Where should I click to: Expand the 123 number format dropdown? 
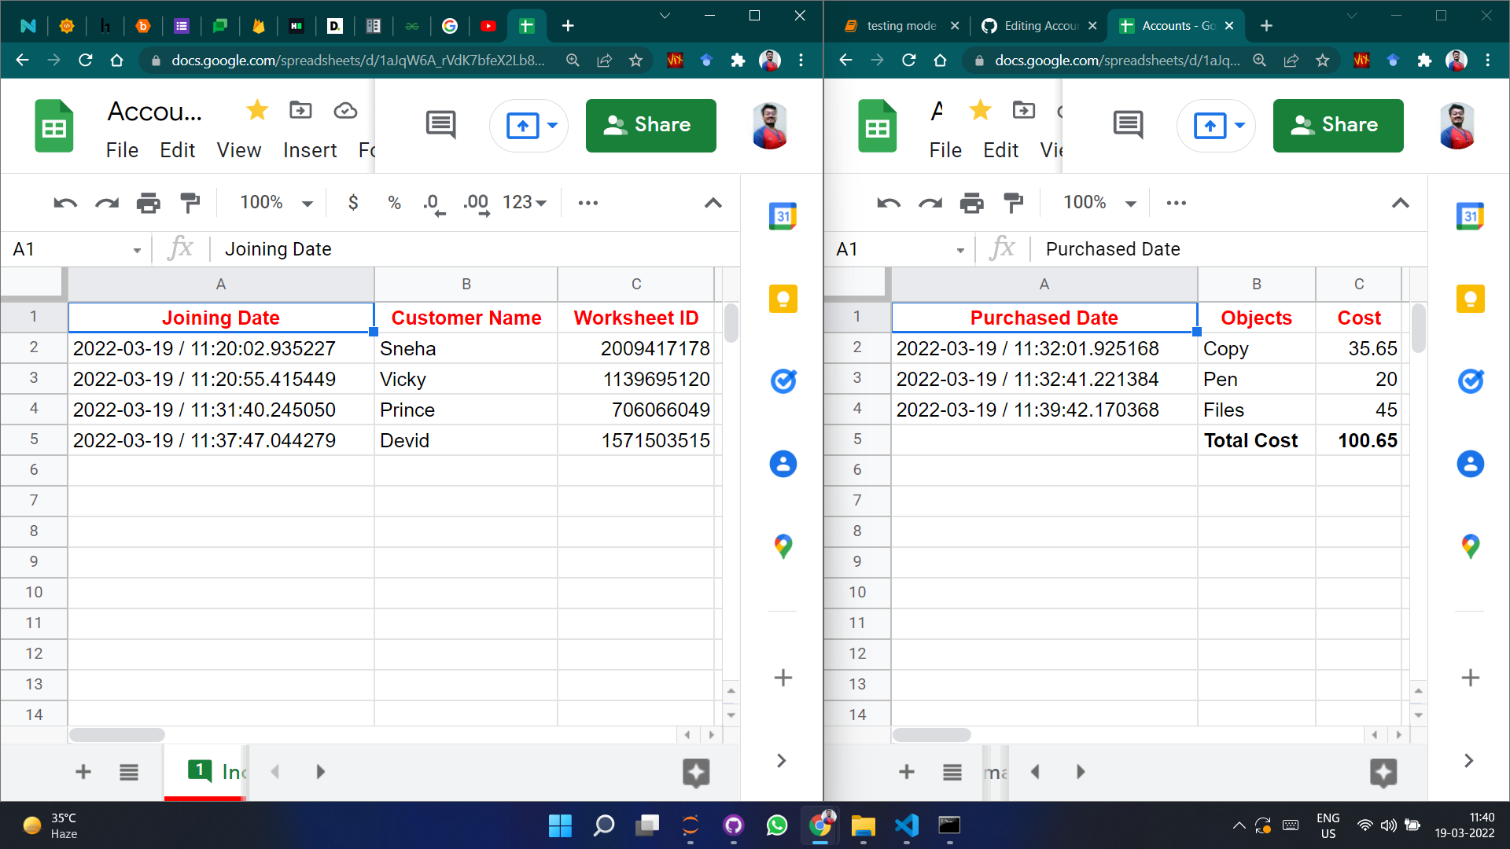[x=524, y=203]
